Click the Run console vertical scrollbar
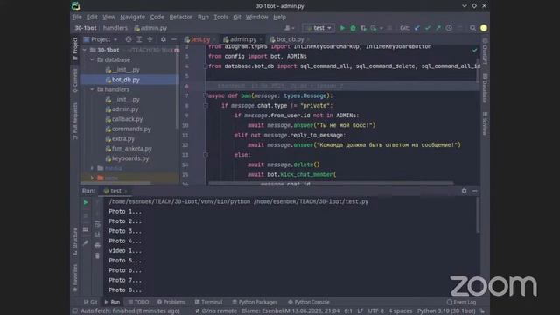This screenshot has height=315, width=560. click(x=478, y=215)
